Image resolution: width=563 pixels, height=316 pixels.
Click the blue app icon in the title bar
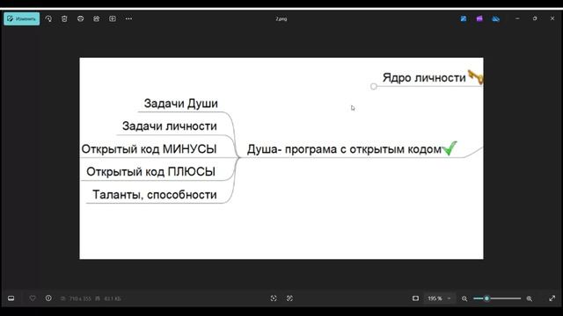pyautogui.click(x=464, y=18)
